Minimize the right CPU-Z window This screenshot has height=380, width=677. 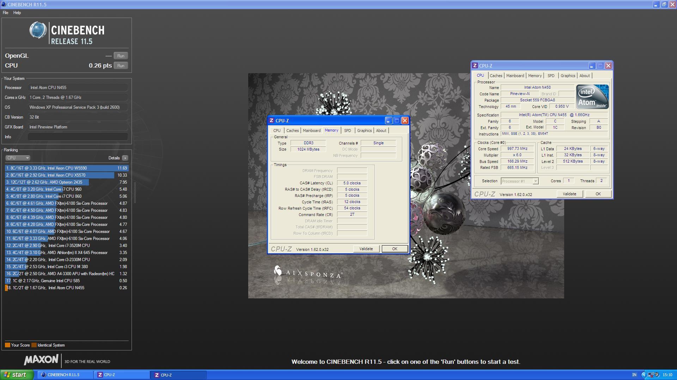(x=592, y=66)
